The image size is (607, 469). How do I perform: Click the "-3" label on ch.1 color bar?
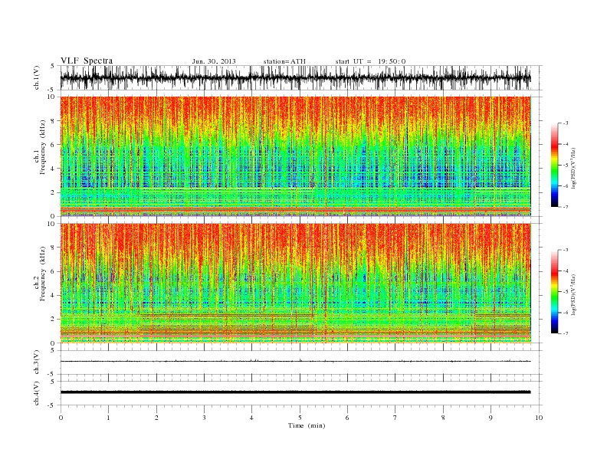click(x=566, y=123)
